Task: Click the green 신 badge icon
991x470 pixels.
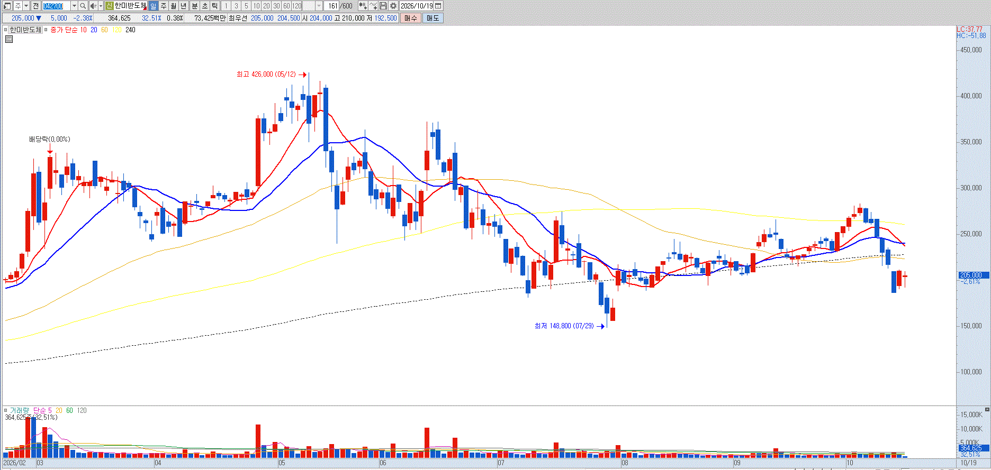Action: pos(109,6)
